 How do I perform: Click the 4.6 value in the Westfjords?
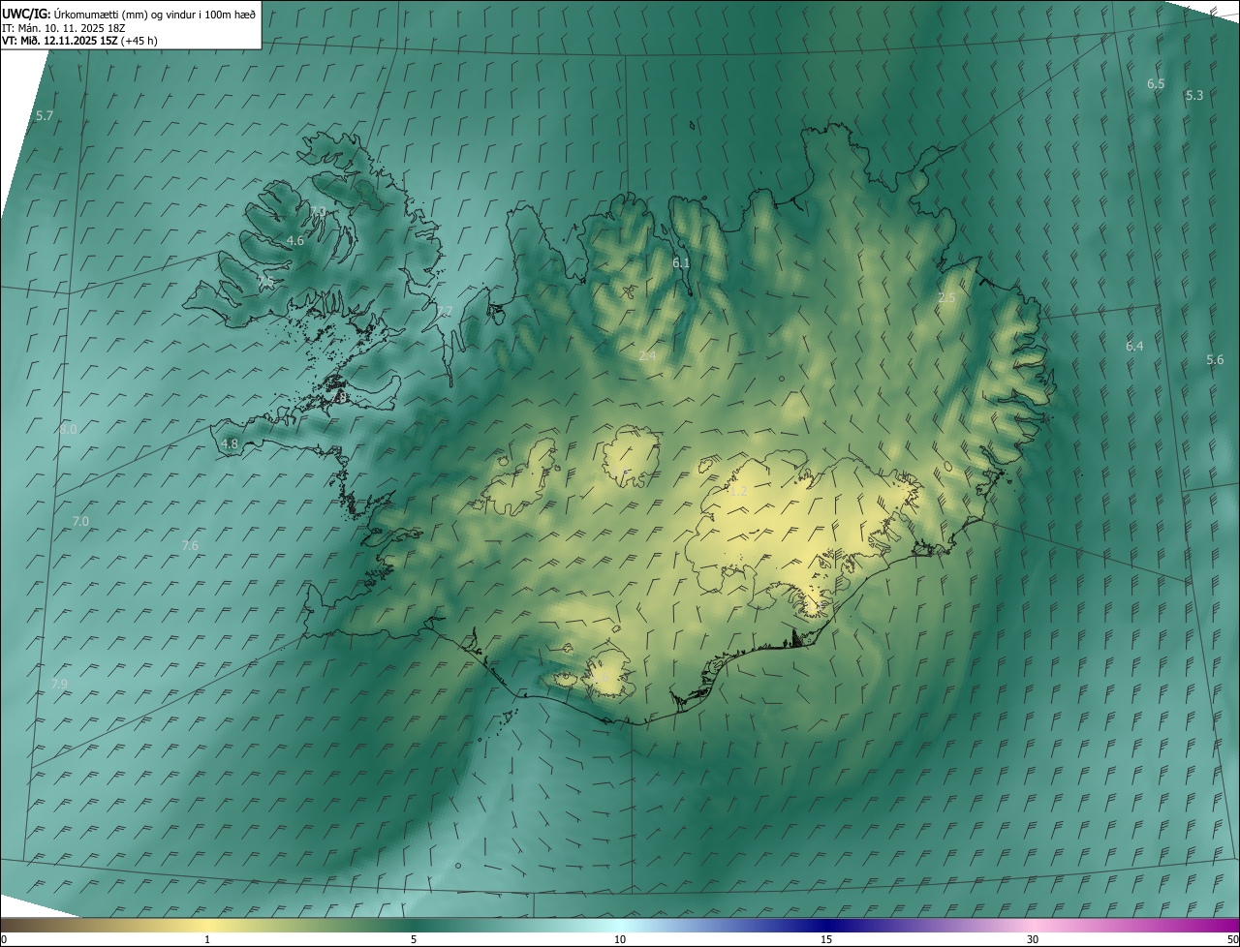tap(295, 240)
